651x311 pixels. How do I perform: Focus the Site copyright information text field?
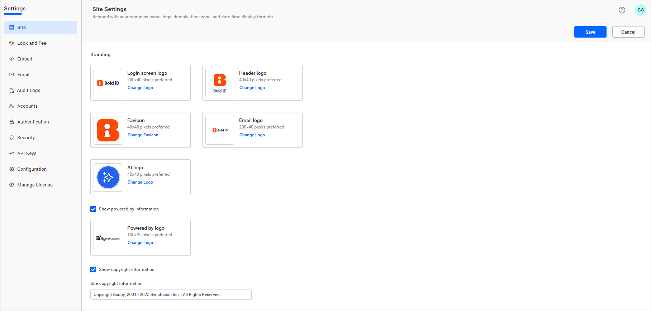(171, 295)
